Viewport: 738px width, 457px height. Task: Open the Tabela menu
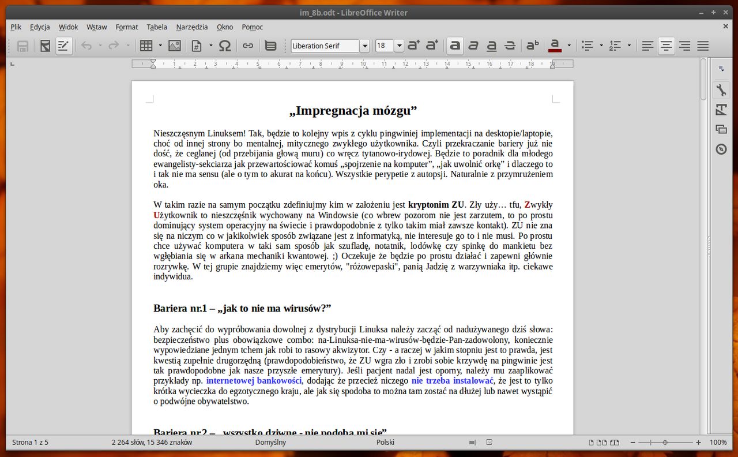click(157, 27)
